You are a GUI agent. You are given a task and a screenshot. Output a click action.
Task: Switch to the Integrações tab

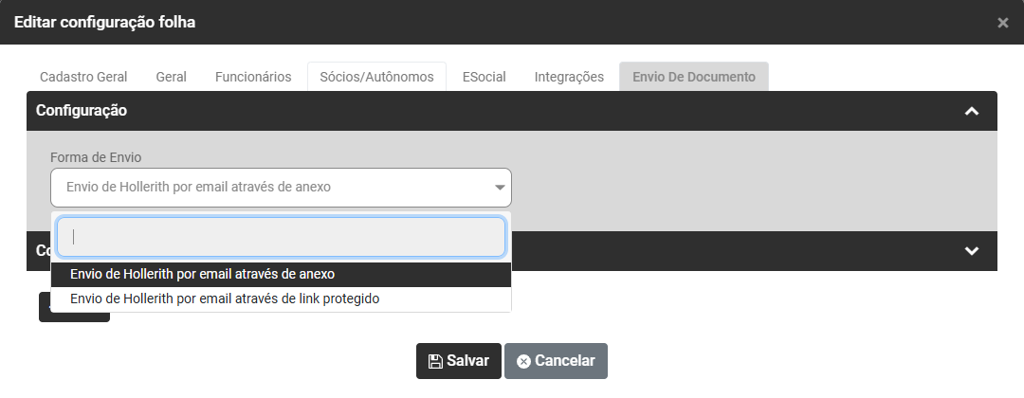click(x=569, y=77)
